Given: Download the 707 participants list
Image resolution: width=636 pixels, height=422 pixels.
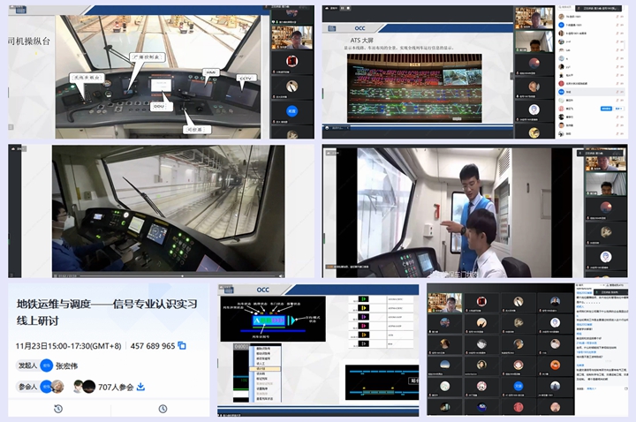Looking at the screenshot, I should (140, 386).
